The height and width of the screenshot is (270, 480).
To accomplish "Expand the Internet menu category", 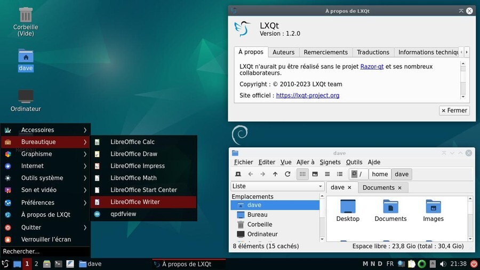I will (45, 166).
